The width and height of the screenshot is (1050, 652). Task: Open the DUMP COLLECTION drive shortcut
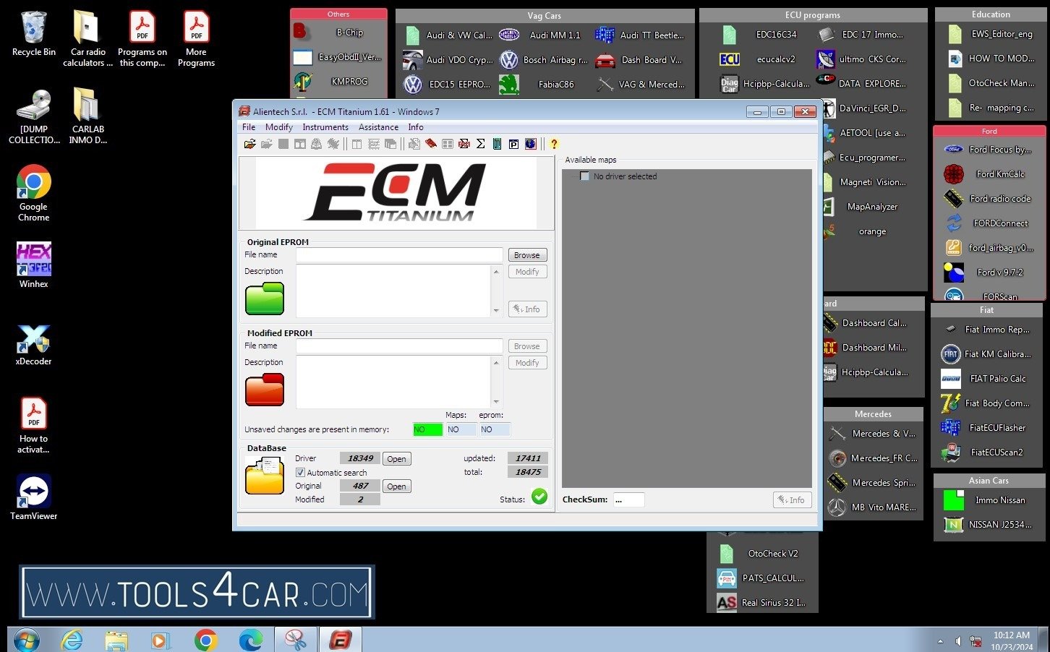pyautogui.click(x=34, y=116)
